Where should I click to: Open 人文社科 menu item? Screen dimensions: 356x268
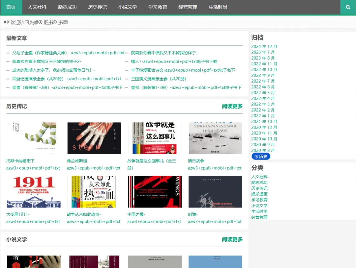pyautogui.click(x=37, y=7)
